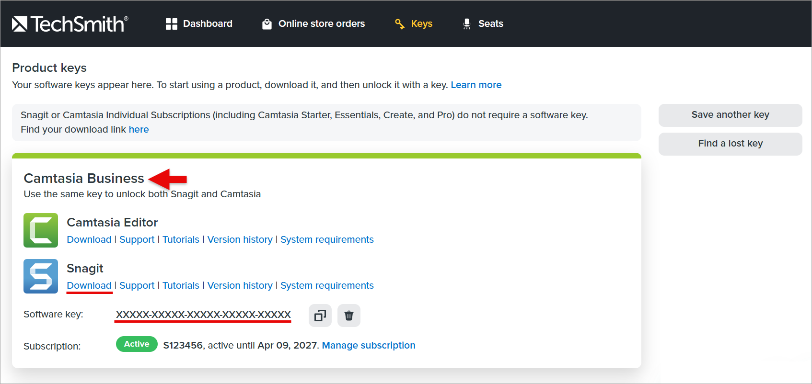The height and width of the screenshot is (384, 812).
Task: Open the download link 'here'
Action: (139, 129)
